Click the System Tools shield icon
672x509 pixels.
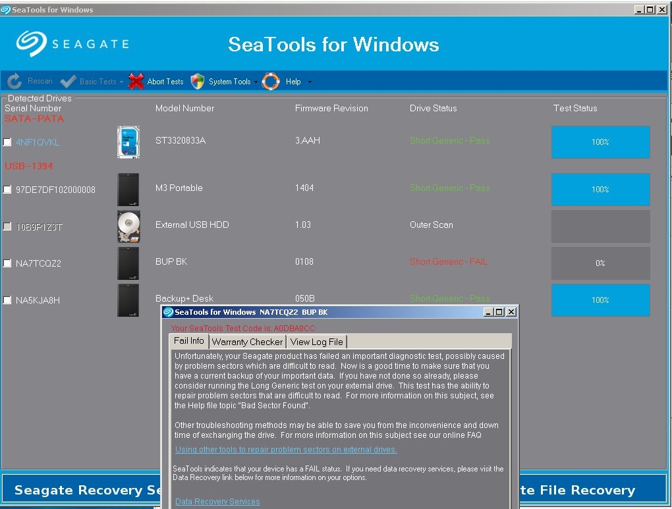coord(197,81)
